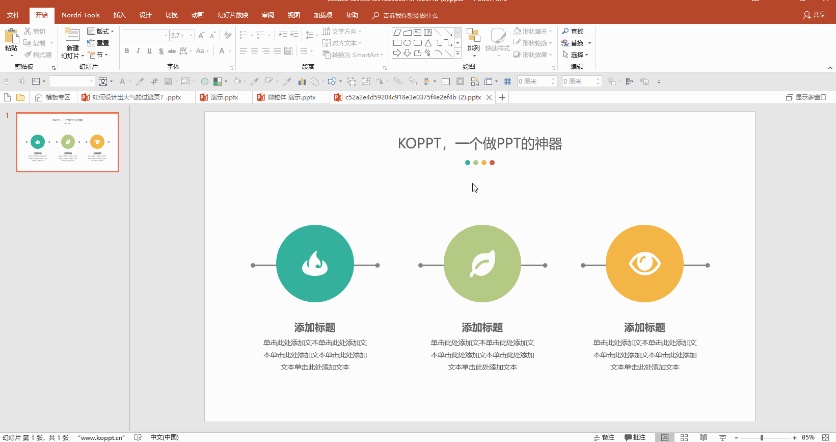The height and width of the screenshot is (442, 836).
Task: Switch to Slide Sorter view icon
Action: coord(684,437)
